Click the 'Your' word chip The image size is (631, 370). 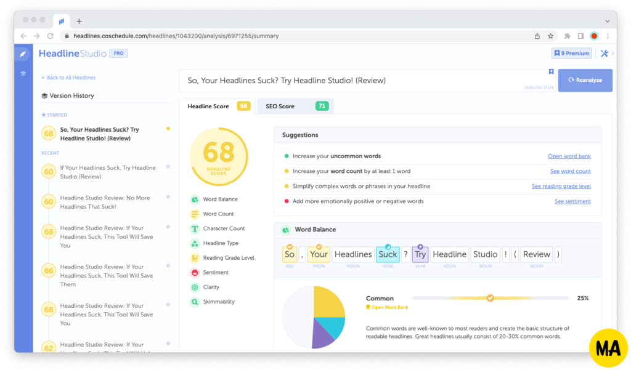click(x=319, y=254)
